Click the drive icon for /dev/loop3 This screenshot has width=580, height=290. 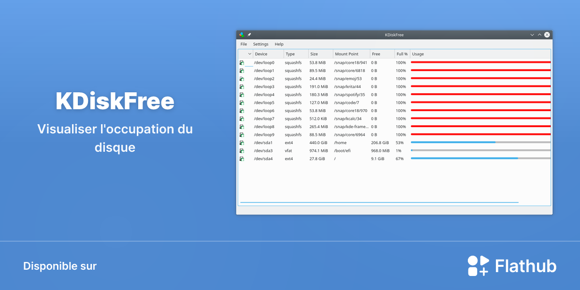click(242, 87)
